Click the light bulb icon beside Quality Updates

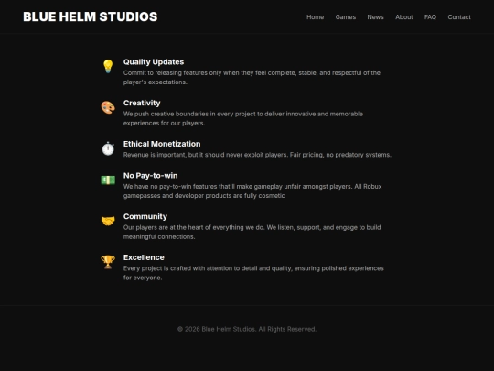[x=108, y=66]
